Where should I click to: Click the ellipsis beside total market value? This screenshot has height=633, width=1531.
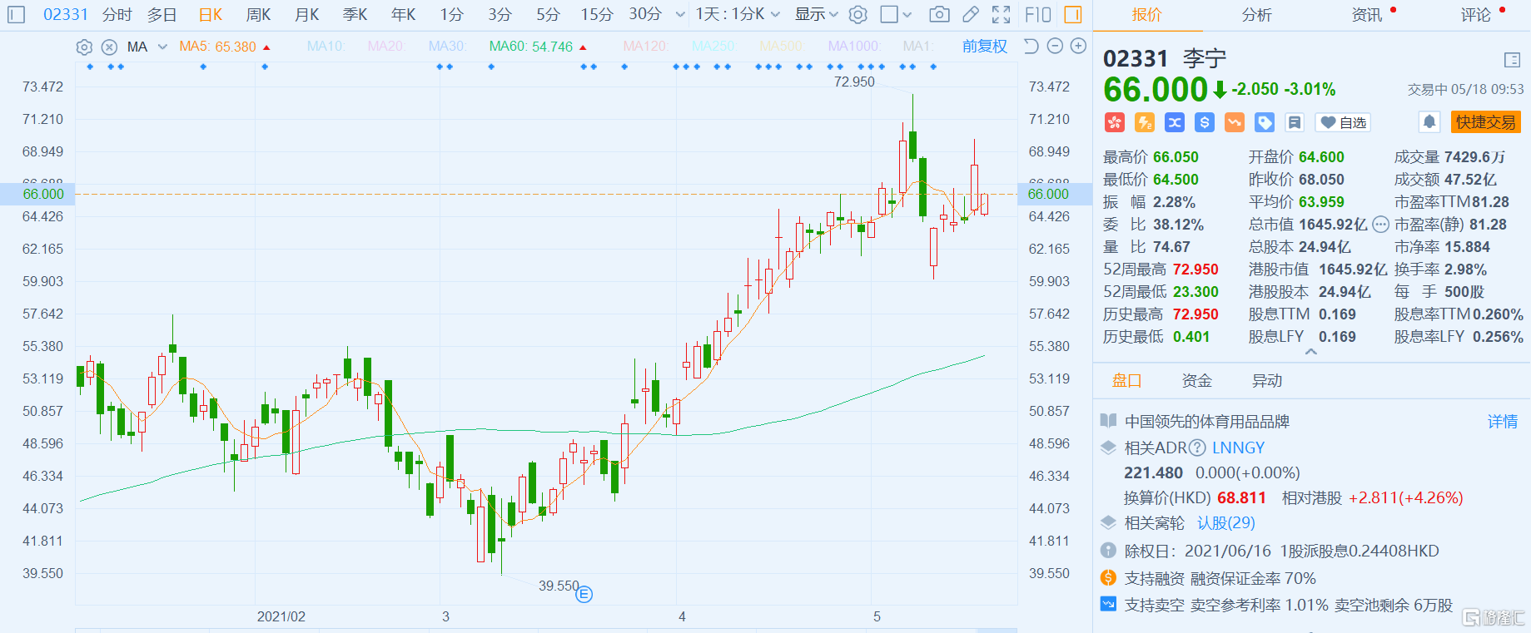tap(1380, 224)
